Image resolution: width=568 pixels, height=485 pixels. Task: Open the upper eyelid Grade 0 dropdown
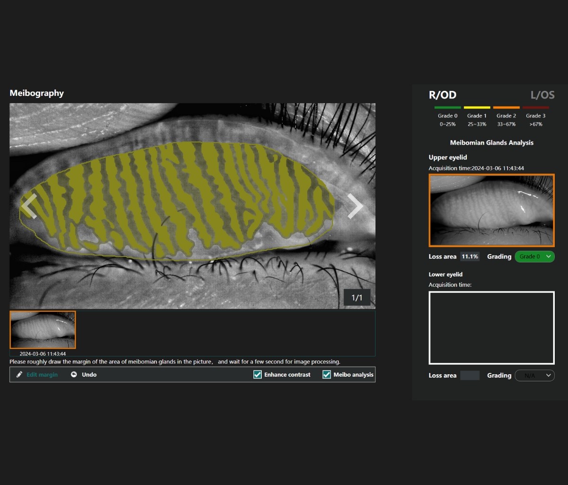[x=534, y=256]
